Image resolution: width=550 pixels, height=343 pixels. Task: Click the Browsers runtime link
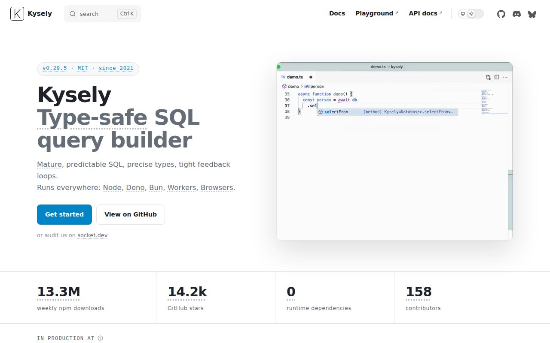(217, 187)
